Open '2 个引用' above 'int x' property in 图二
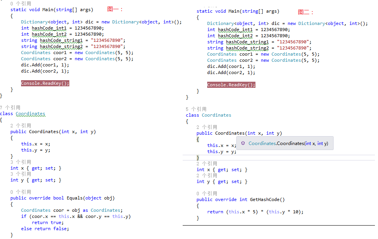The height and width of the screenshot is (239, 378). [x=207, y=164]
